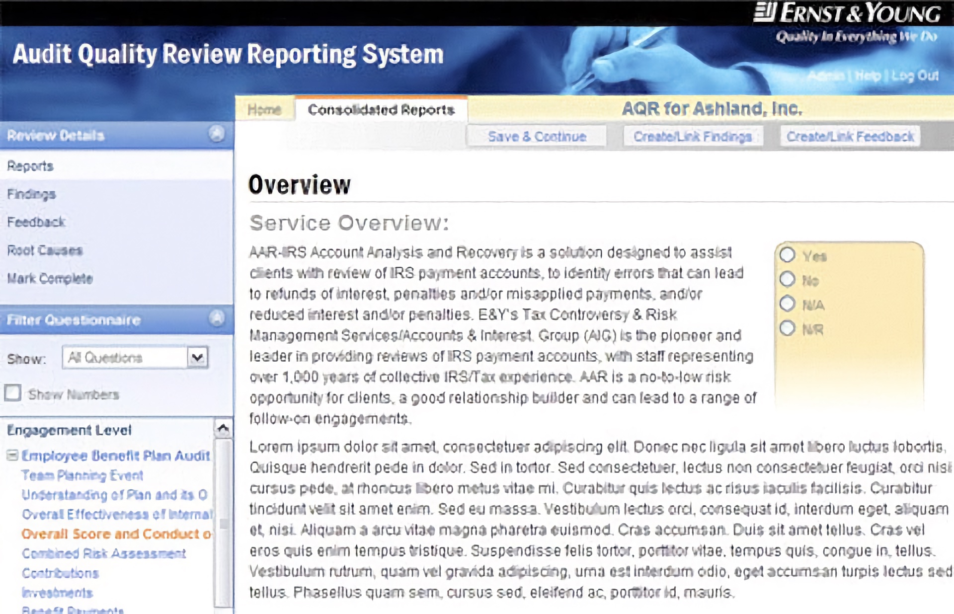Click the Create/Link Findings button
The height and width of the screenshot is (614, 954).
pyautogui.click(x=693, y=136)
